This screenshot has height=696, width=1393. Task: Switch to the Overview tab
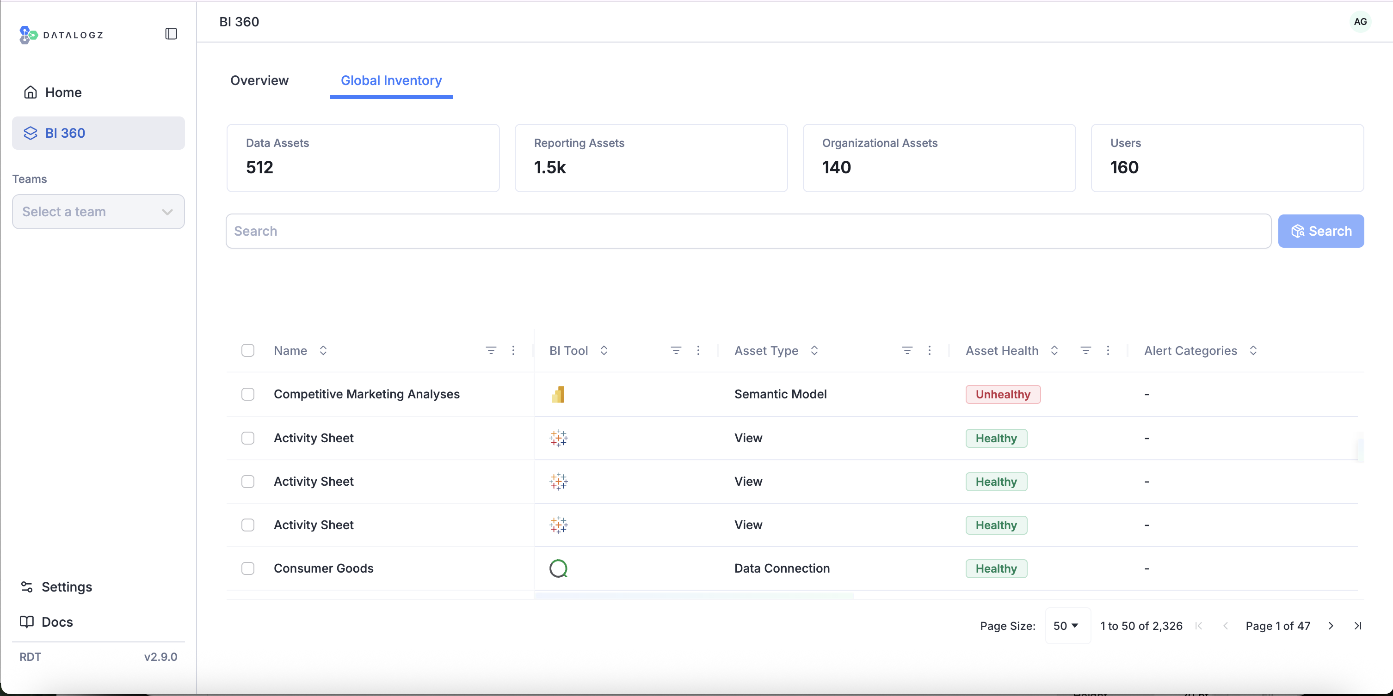coord(259,80)
